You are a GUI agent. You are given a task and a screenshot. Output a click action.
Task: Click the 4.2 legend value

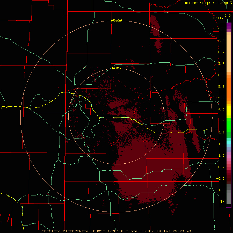click(x=221, y=110)
